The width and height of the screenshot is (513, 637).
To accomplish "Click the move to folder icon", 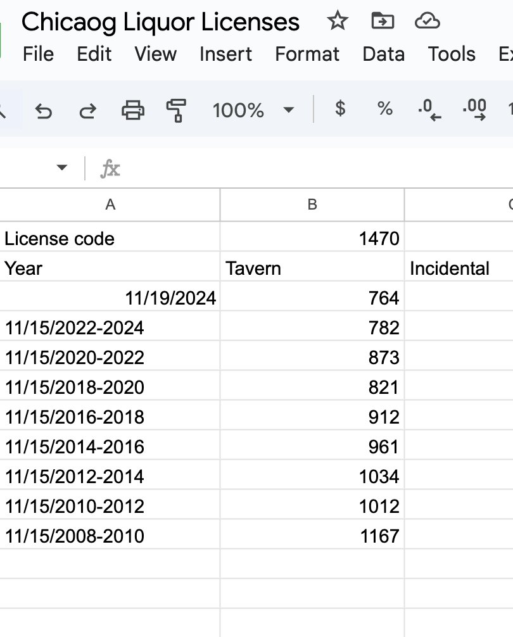I will coord(383,21).
